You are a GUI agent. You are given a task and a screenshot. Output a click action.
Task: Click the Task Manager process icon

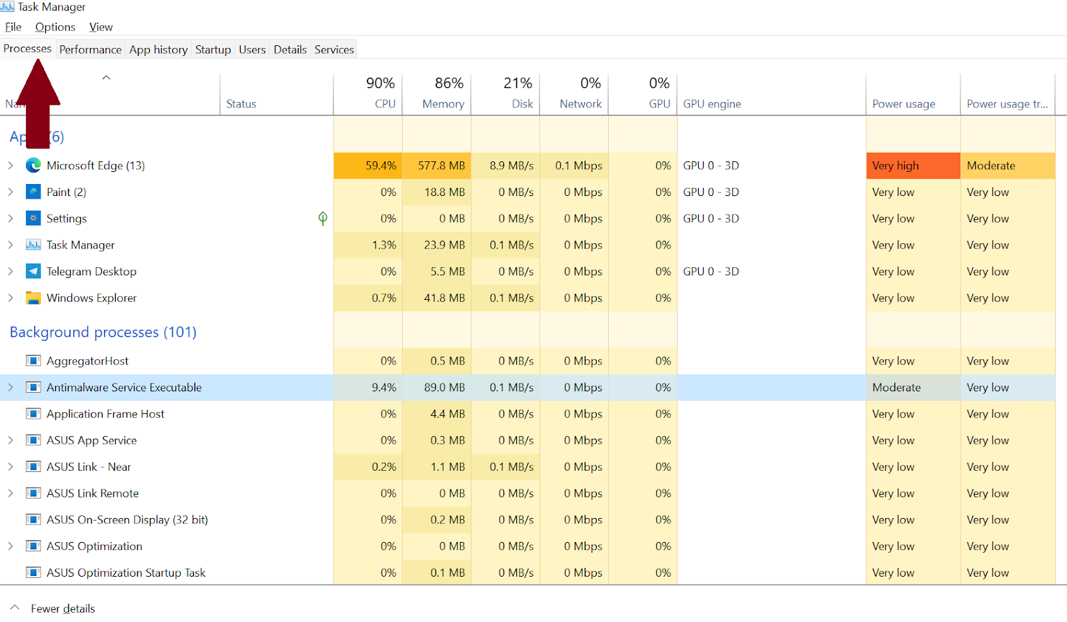pyautogui.click(x=33, y=245)
